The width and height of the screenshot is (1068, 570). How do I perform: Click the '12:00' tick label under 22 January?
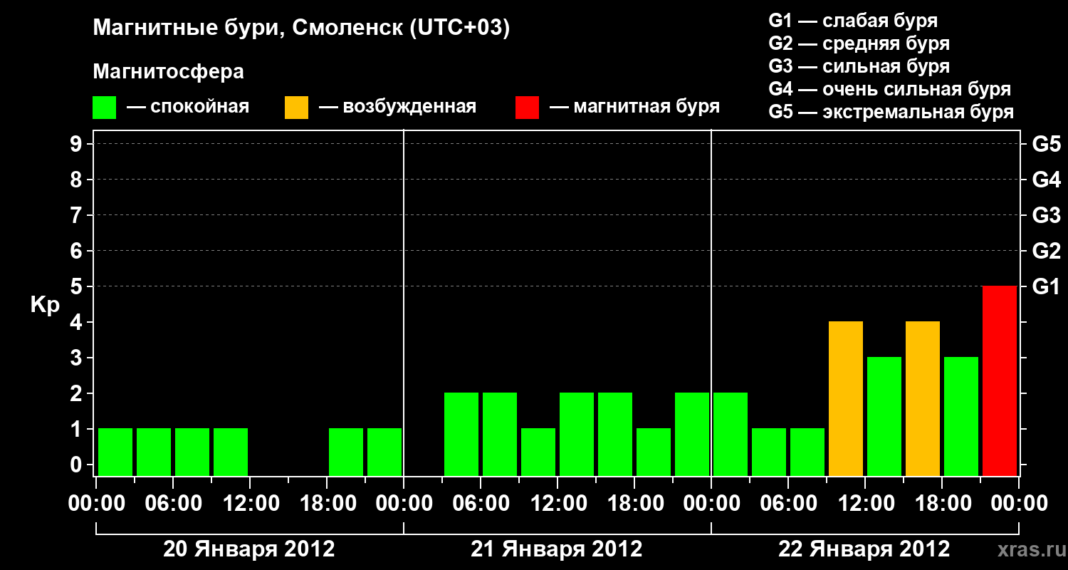[865, 503]
